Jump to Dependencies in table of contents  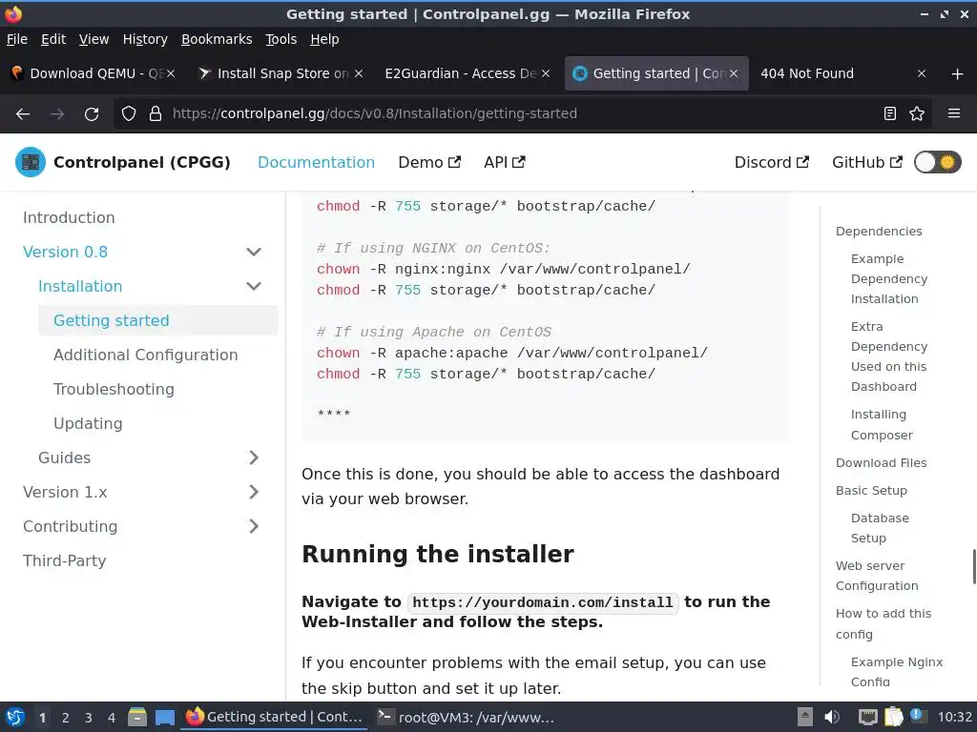pyautogui.click(x=879, y=232)
